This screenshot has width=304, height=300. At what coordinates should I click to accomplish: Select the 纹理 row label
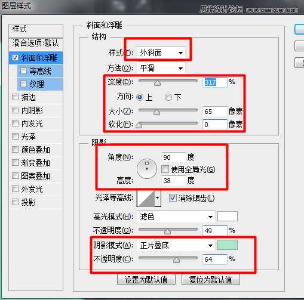pyautogui.click(x=37, y=84)
